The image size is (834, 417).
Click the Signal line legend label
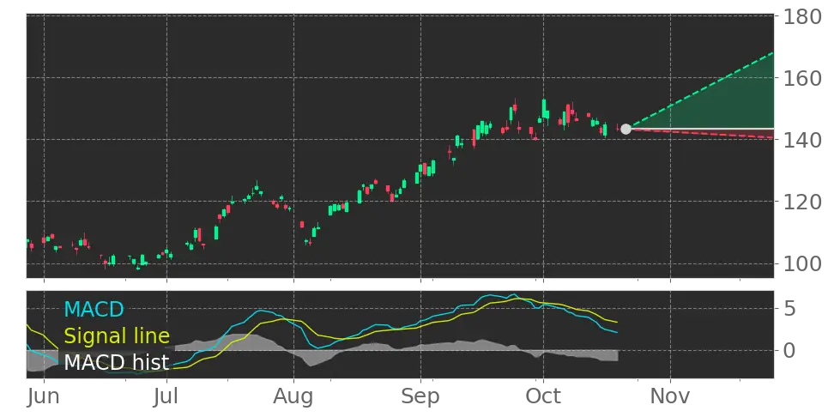[117, 335]
